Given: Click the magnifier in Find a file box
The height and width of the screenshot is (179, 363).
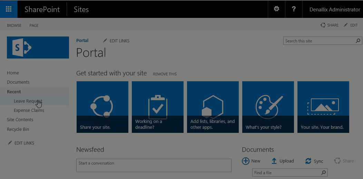Looking at the screenshot, I should point(323,172).
